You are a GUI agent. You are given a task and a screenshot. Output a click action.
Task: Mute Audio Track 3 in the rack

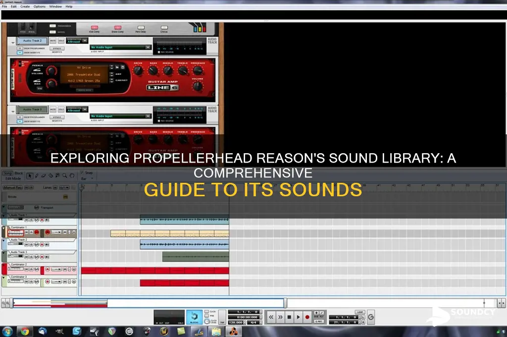pos(53,110)
